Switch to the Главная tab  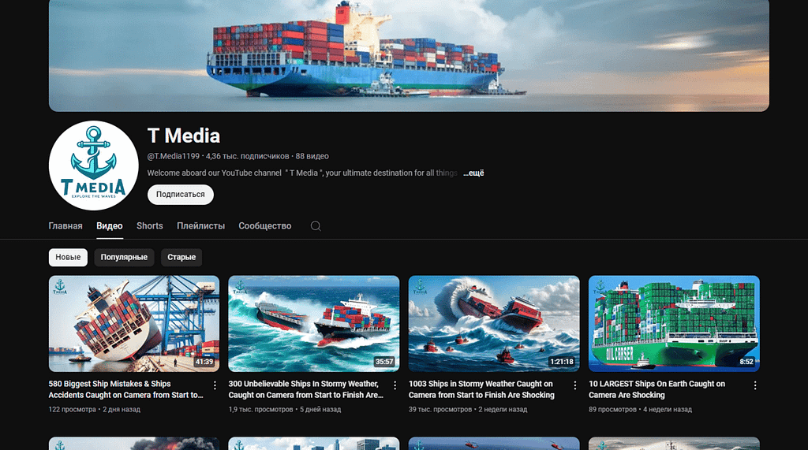65,226
